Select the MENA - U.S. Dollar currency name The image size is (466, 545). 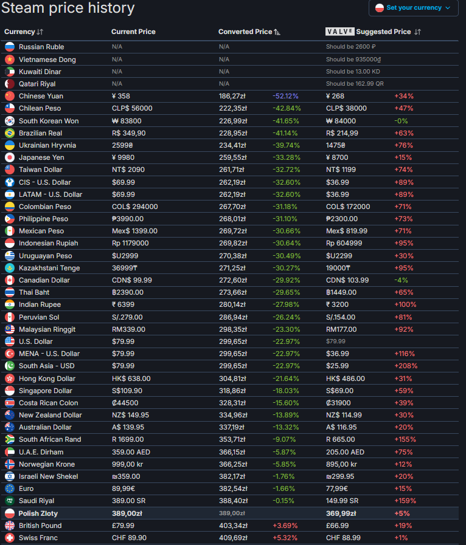[49, 354]
